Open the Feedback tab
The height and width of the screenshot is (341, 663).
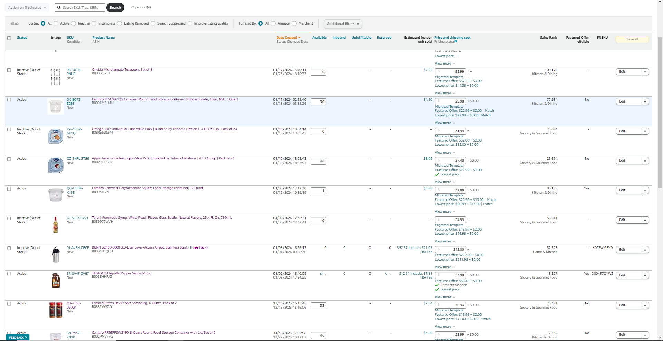coord(16,337)
